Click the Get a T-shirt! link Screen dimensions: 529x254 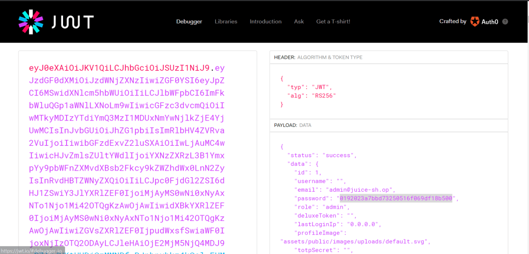[333, 22]
